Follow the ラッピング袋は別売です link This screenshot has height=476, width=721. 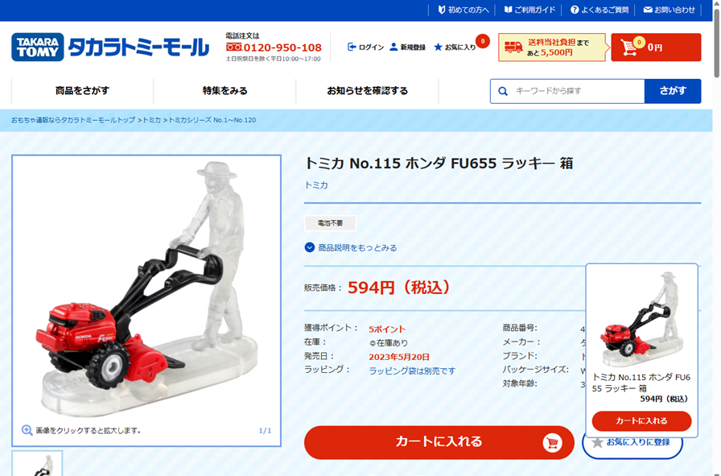pyautogui.click(x=412, y=370)
